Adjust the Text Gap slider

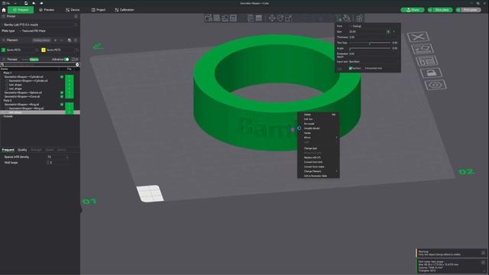(x=370, y=43)
